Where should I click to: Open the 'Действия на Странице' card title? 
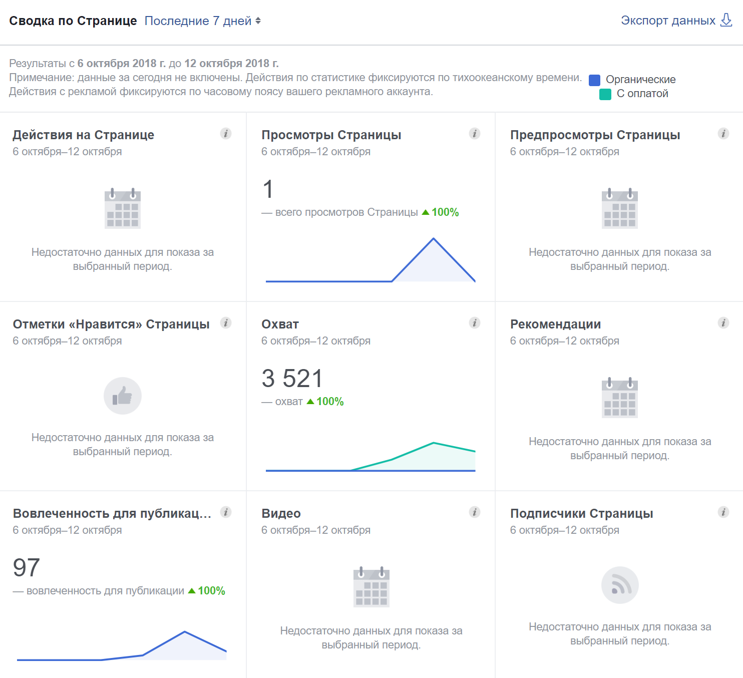(x=84, y=135)
